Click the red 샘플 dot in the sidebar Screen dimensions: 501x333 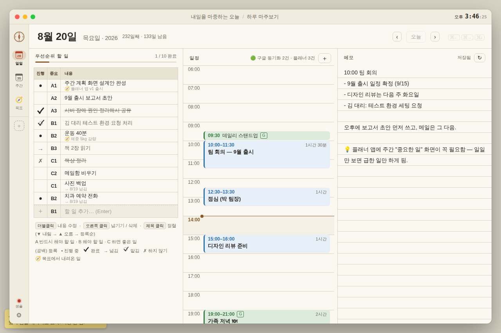tap(19, 301)
